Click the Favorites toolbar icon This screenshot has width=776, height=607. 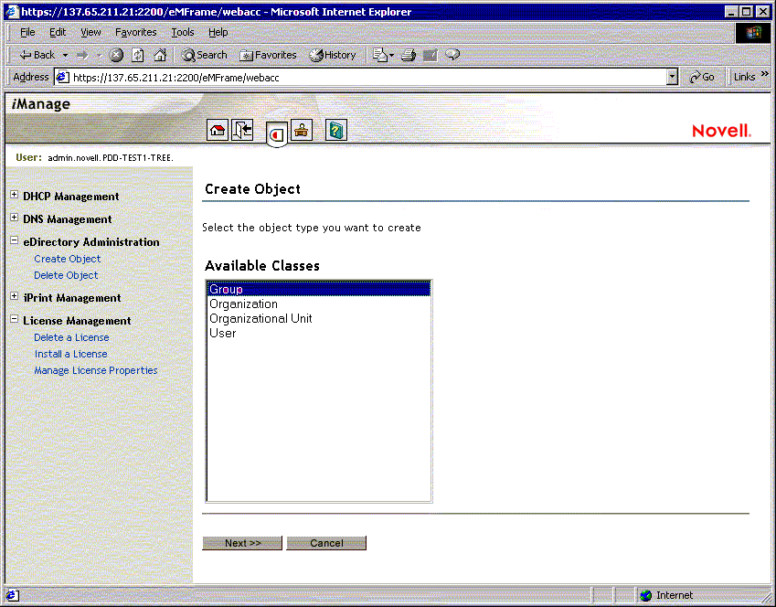267,55
